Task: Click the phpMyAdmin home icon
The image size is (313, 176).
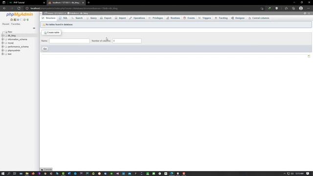Action: tap(12, 20)
